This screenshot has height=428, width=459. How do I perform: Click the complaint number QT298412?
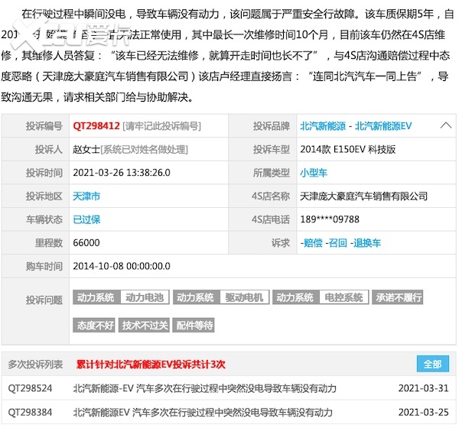click(96, 126)
